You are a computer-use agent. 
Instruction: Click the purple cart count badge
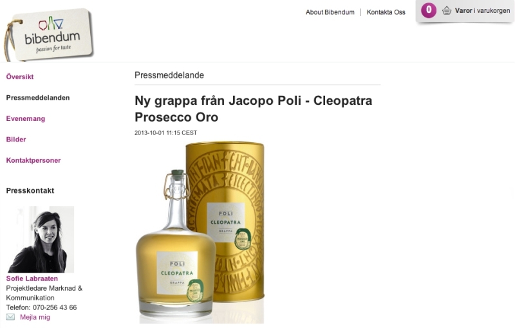(x=429, y=10)
